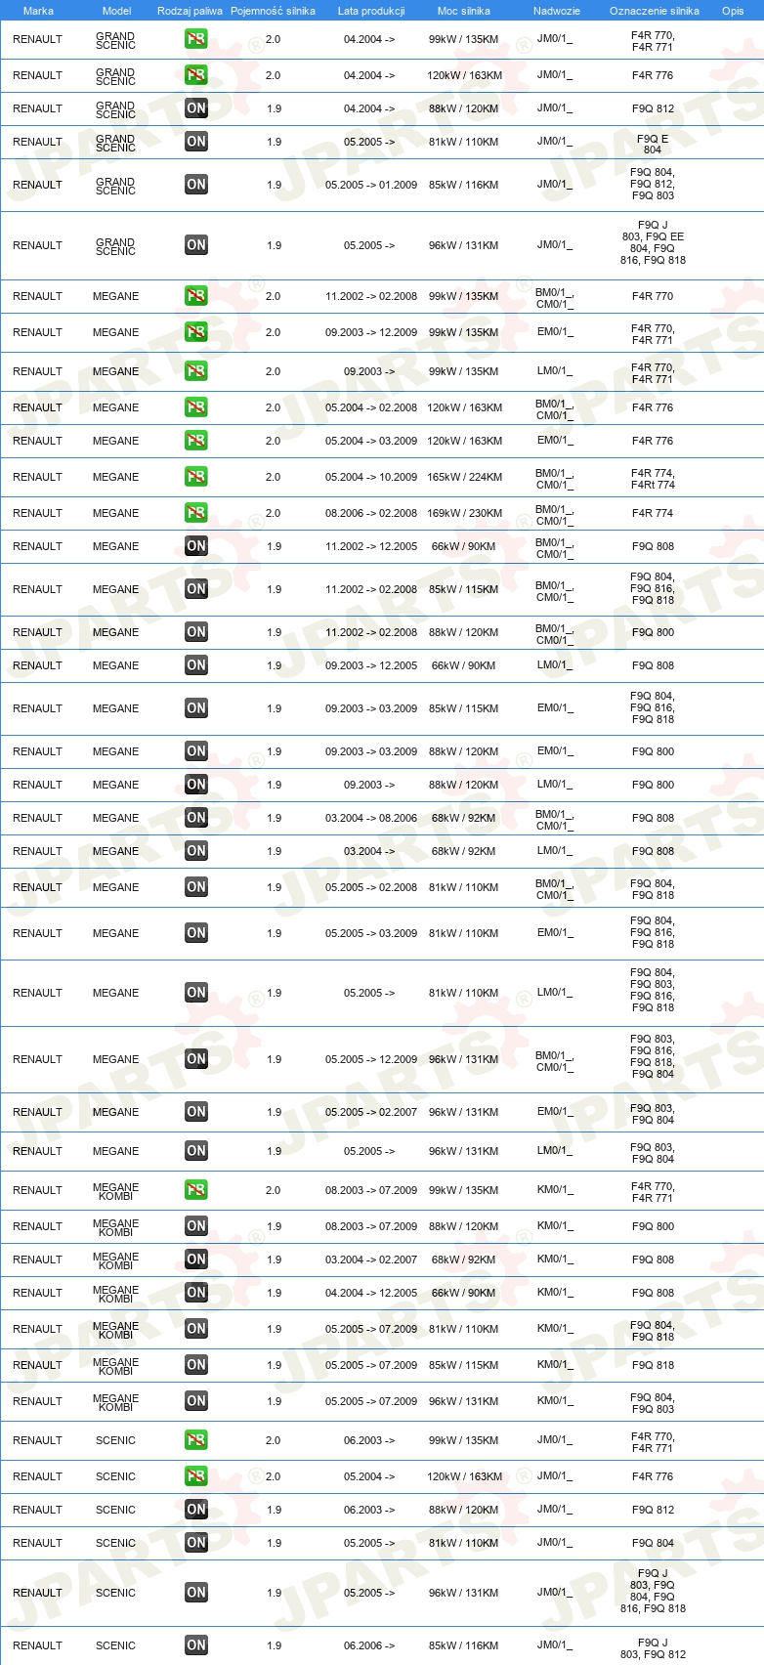Click the Opis column header
This screenshot has height=1665, width=764.
(x=733, y=11)
